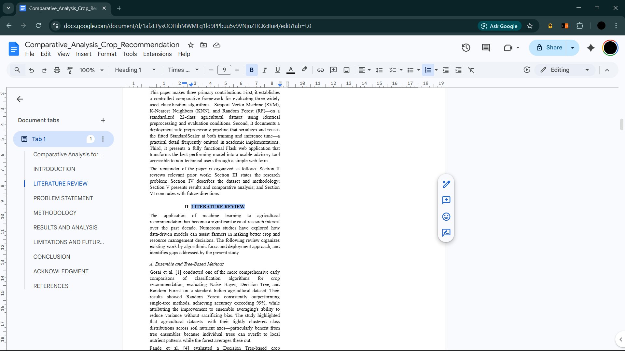The image size is (625, 351).
Task: Toggle underline formatting
Action: click(x=277, y=70)
